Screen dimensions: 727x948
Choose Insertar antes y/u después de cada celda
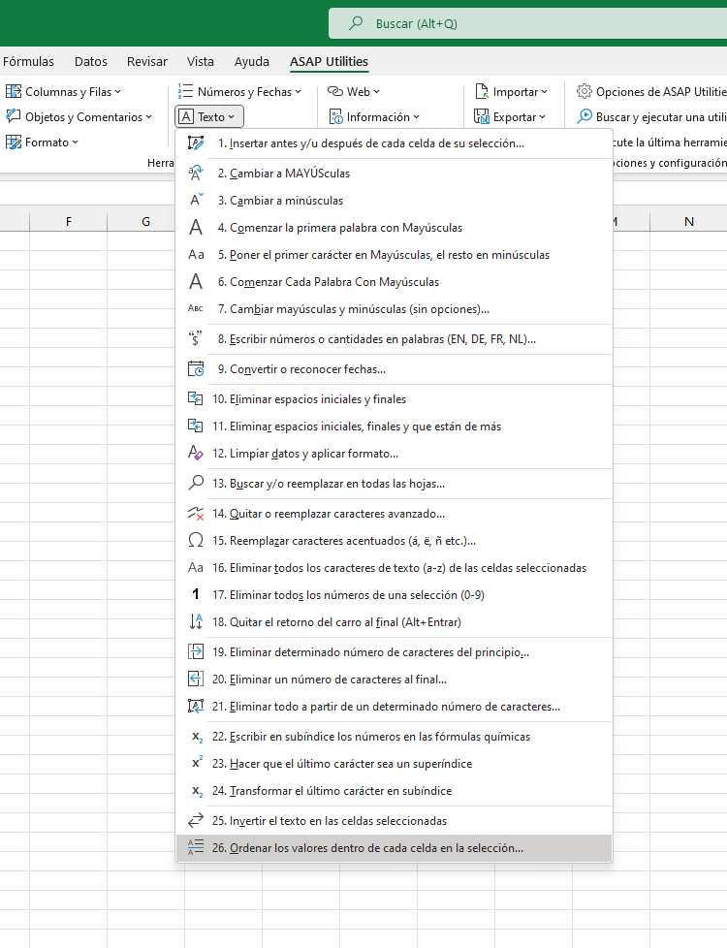(x=394, y=143)
